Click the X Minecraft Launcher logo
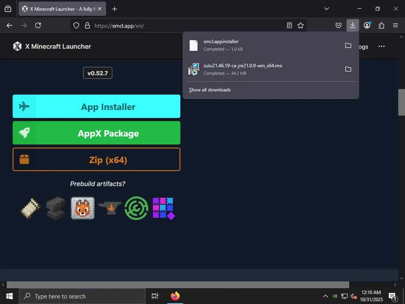 pyautogui.click(x=17, y=46)
